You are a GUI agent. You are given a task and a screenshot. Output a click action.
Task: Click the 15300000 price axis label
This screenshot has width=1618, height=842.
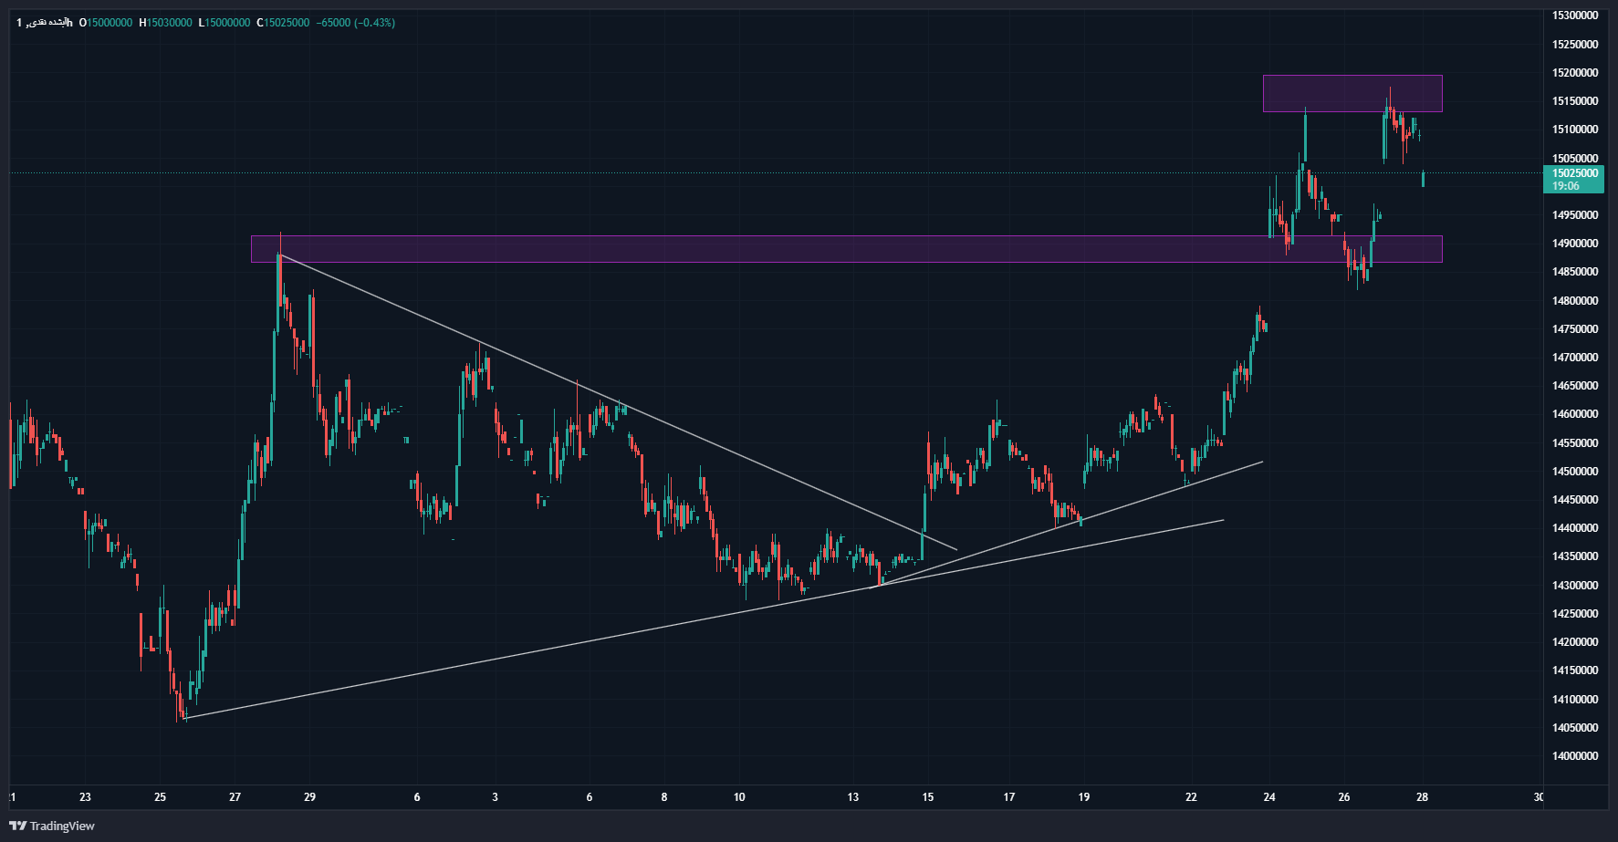[x=1574, y=16]
